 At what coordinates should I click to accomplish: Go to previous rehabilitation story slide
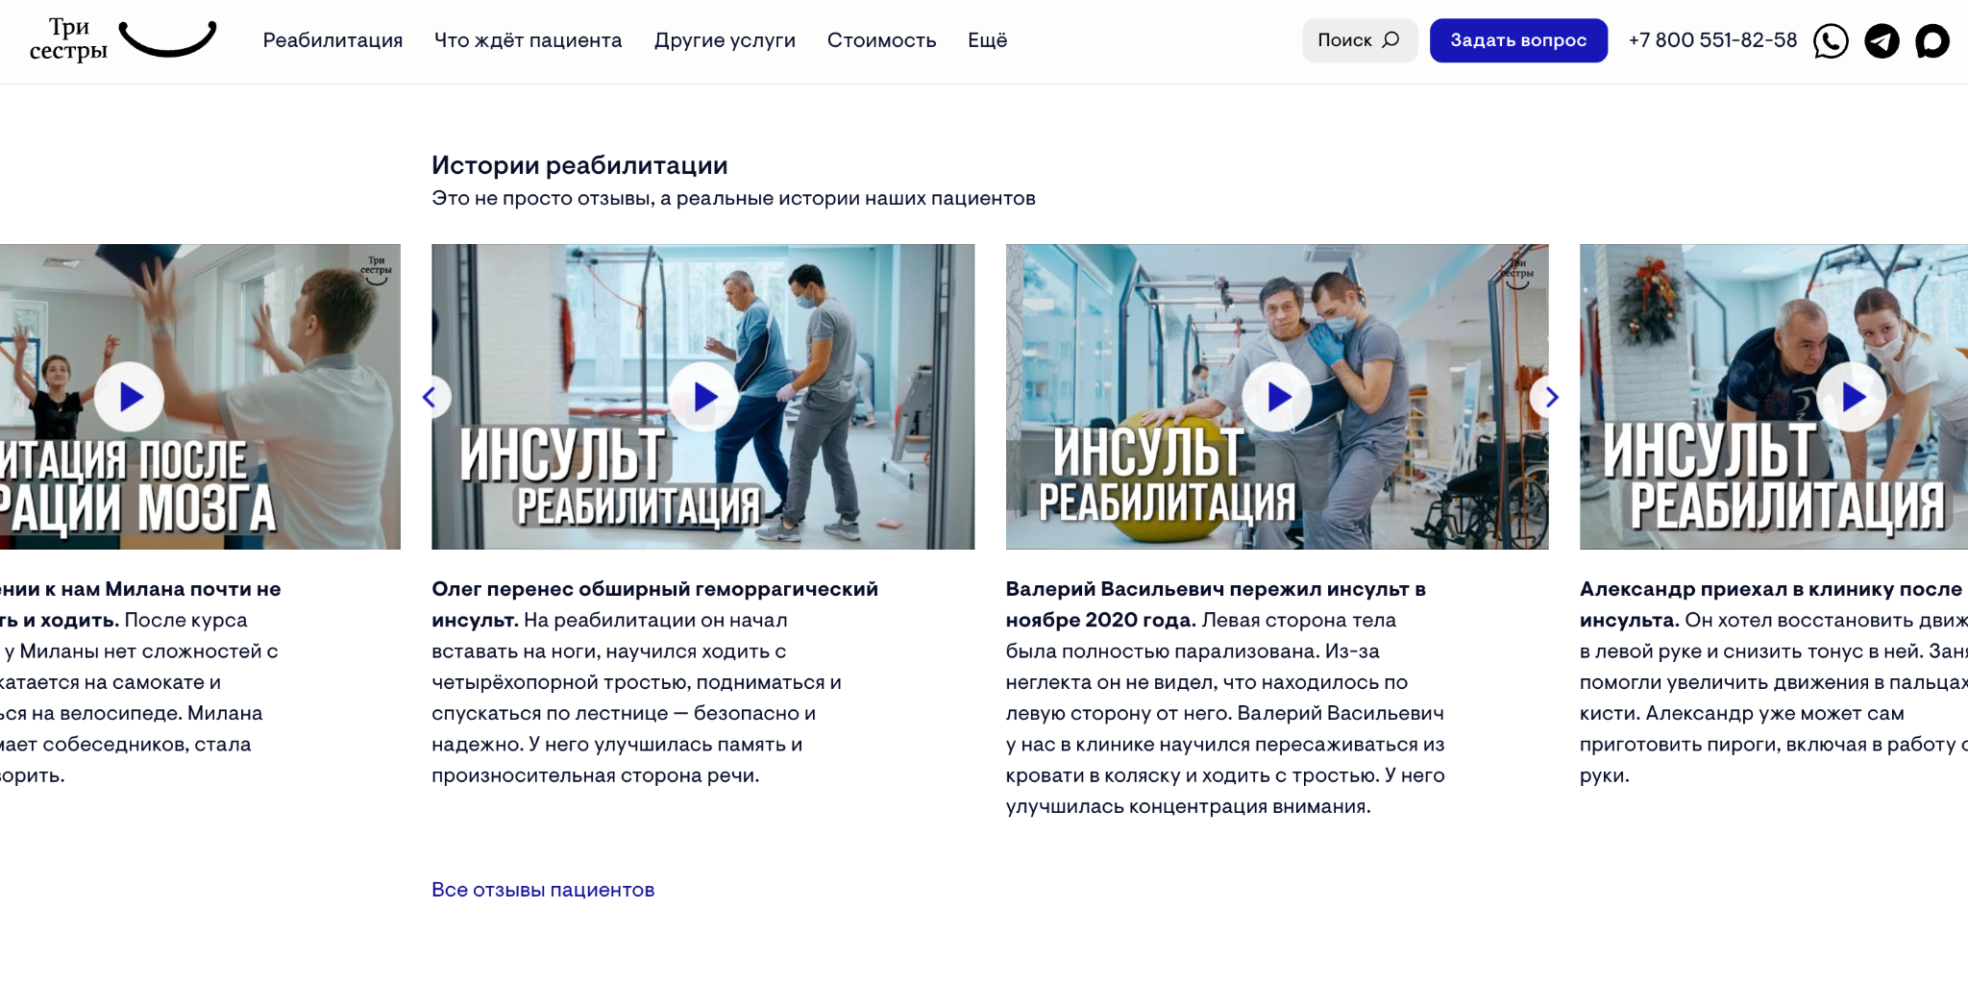click(431, 397)
